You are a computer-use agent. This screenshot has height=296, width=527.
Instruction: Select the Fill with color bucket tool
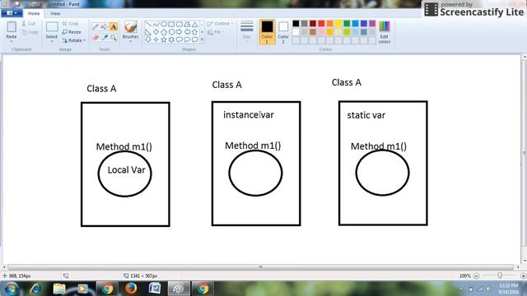click(x=105, y=27)
